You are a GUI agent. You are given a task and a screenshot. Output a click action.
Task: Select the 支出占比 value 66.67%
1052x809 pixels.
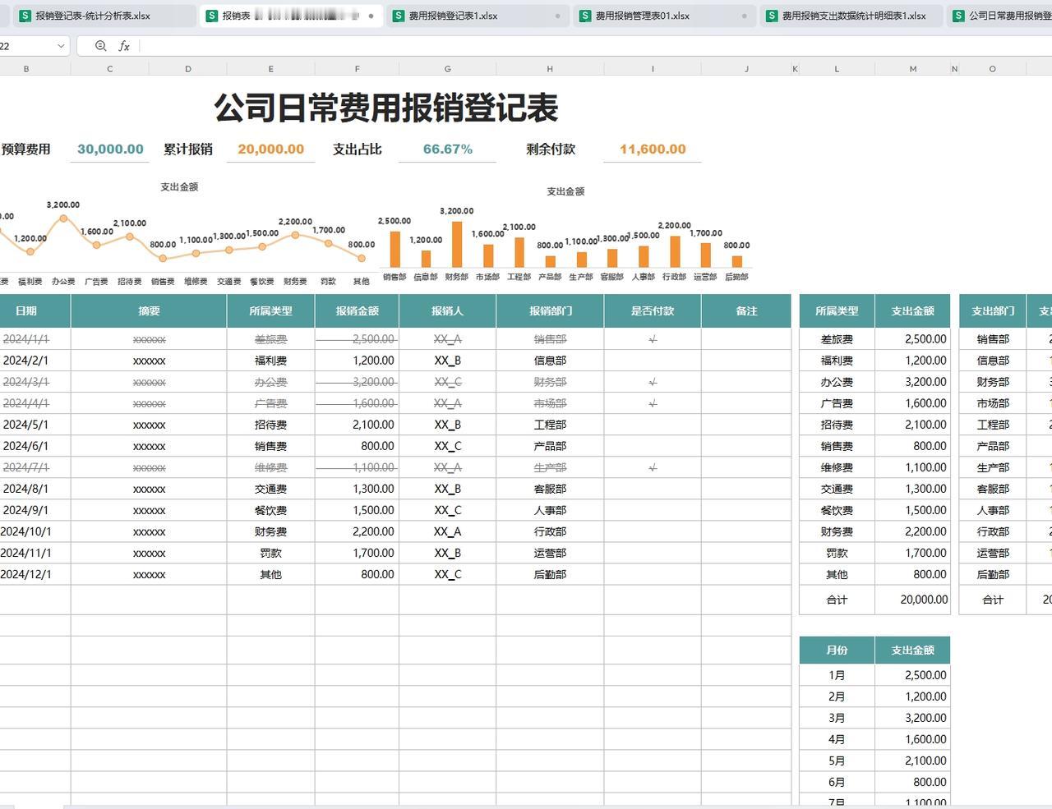[x=447, y=149]
